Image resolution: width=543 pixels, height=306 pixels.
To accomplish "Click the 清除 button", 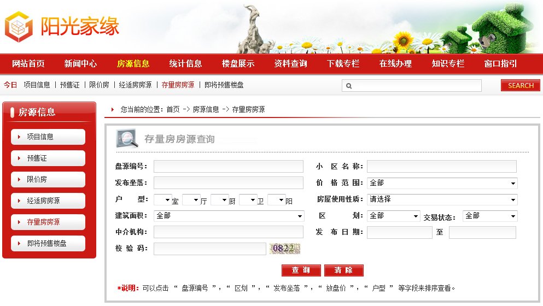I will pos(344,270).
